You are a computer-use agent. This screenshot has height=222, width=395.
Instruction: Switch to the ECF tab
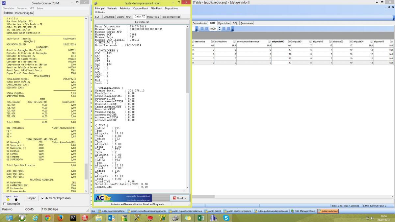[97, 16]
